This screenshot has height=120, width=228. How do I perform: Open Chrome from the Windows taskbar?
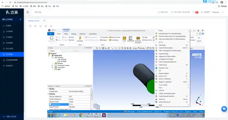pos(81,115)
